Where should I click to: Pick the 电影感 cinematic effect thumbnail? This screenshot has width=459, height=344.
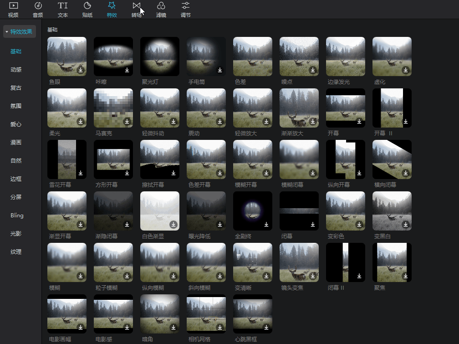113,313
